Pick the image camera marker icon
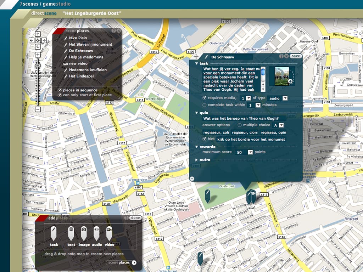 point(84,234)
